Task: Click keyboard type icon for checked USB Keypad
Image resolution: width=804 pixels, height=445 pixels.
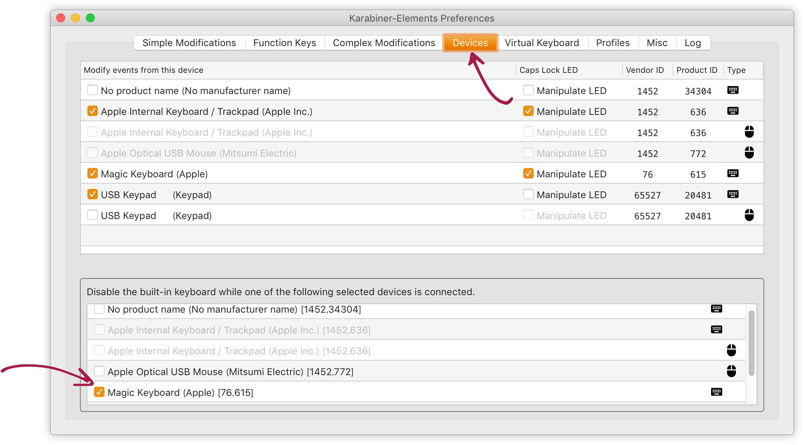Action: click(x=733, y=194)
